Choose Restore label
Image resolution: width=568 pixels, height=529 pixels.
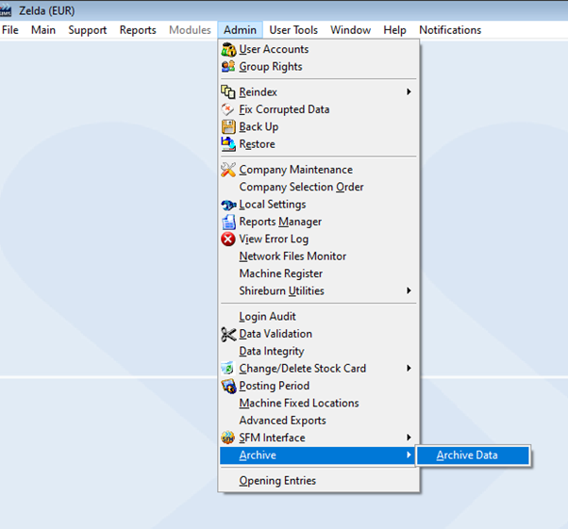pos(257,144)
